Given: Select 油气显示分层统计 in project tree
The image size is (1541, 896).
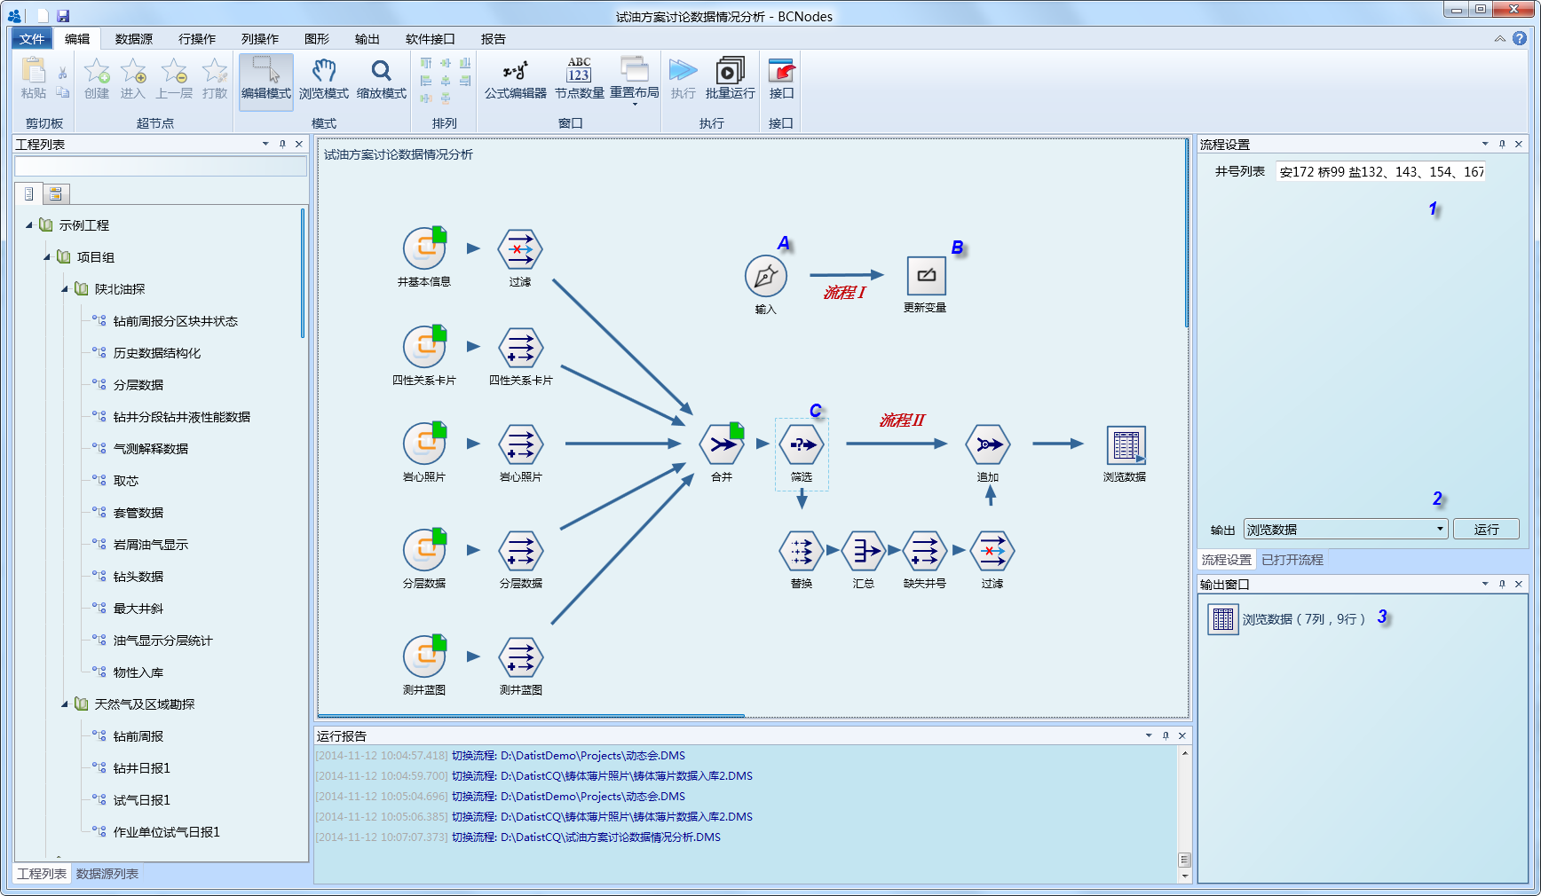Looking at the screenshot, I should tap(163, 641).
